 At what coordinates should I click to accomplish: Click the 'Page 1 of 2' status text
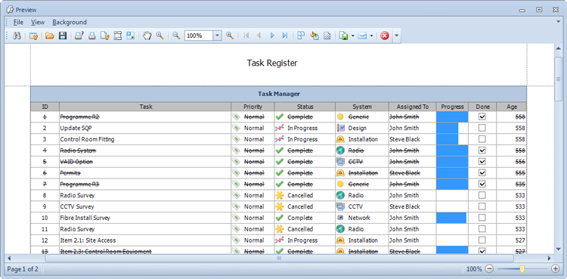tap(23, 269)
